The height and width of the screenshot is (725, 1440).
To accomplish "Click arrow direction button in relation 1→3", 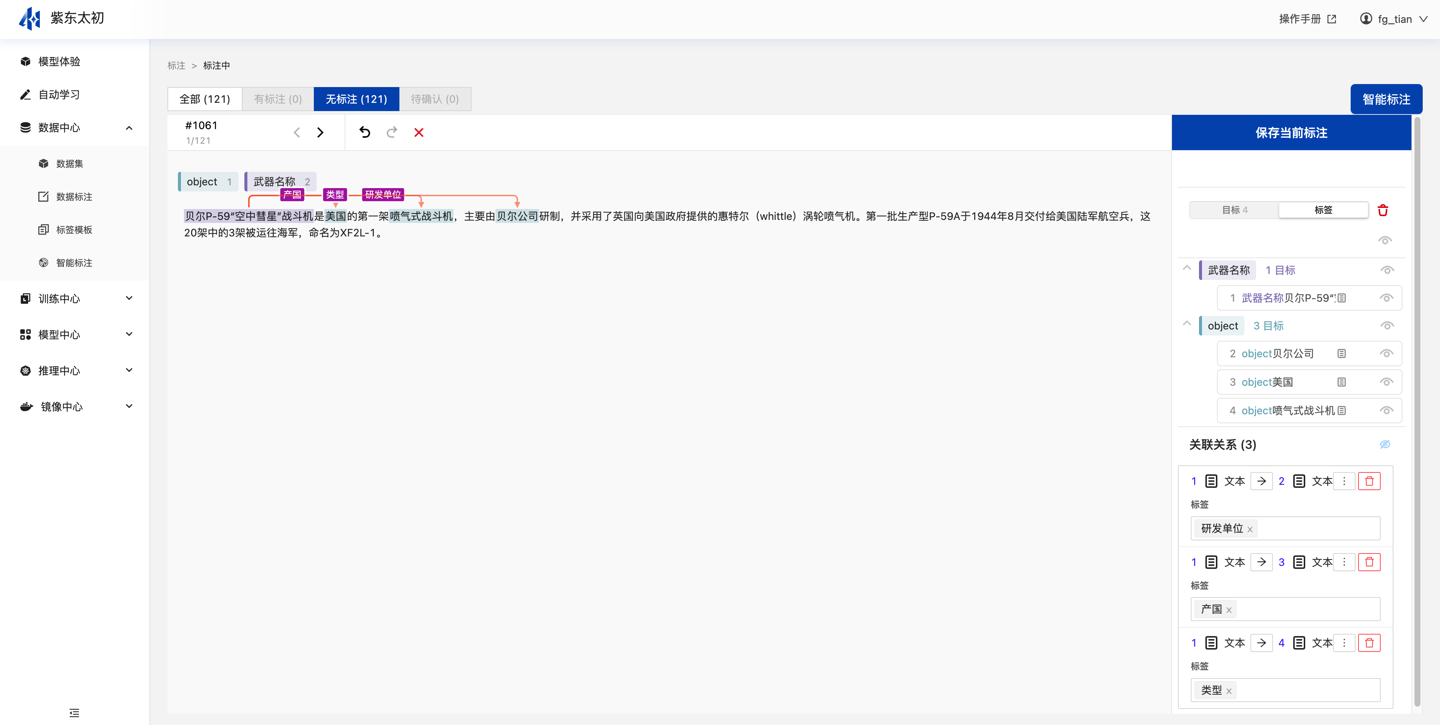I will (x=1262, y=563).
